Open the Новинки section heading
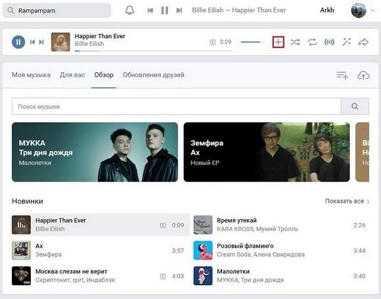This screenshot has height=299, width=381. 28,201
